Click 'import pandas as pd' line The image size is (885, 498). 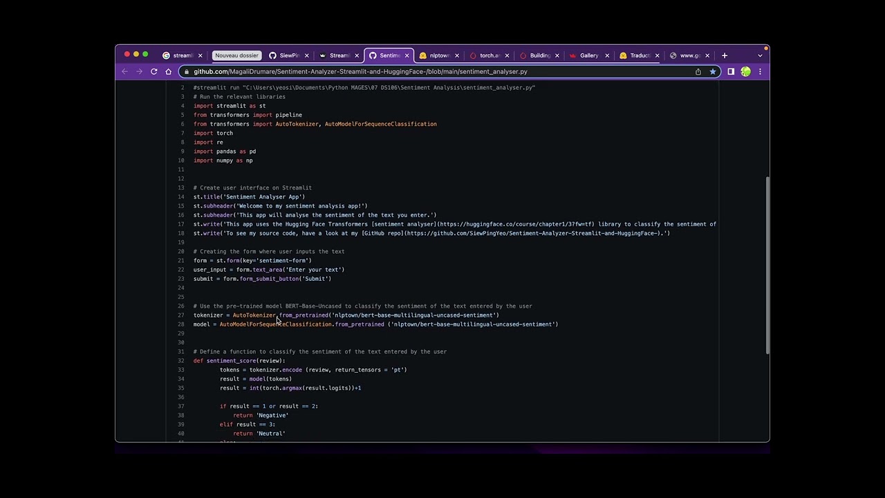pos(225,151)
